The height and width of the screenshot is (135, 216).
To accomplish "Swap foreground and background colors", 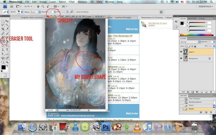I will click(x=7, y=66).
